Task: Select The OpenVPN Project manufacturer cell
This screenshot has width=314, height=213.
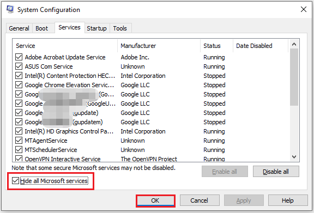Action: [149, 159]
